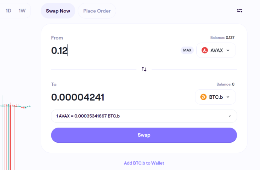This screenshot has width=263, height=170.
Task: Click the MAX amount button
Action: [x=187, y=50]
